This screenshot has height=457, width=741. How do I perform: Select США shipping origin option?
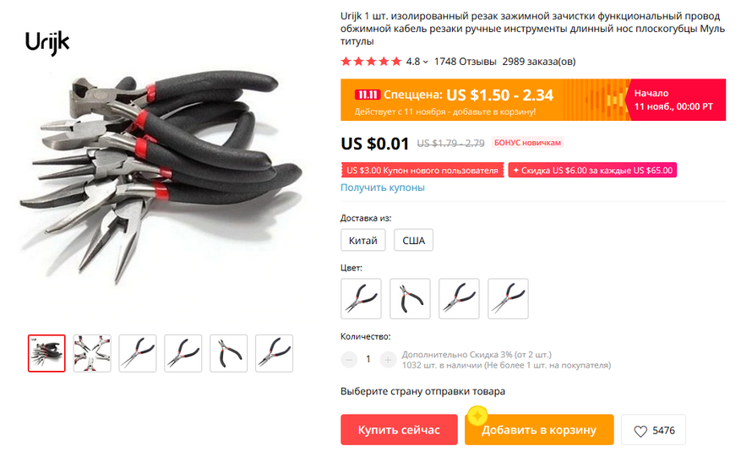(413, 240)
